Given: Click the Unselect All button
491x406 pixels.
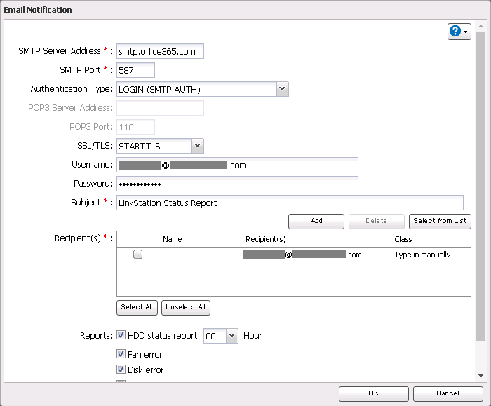Looking at the screenshot, I should pyautogui.click(x=186, y=307).
